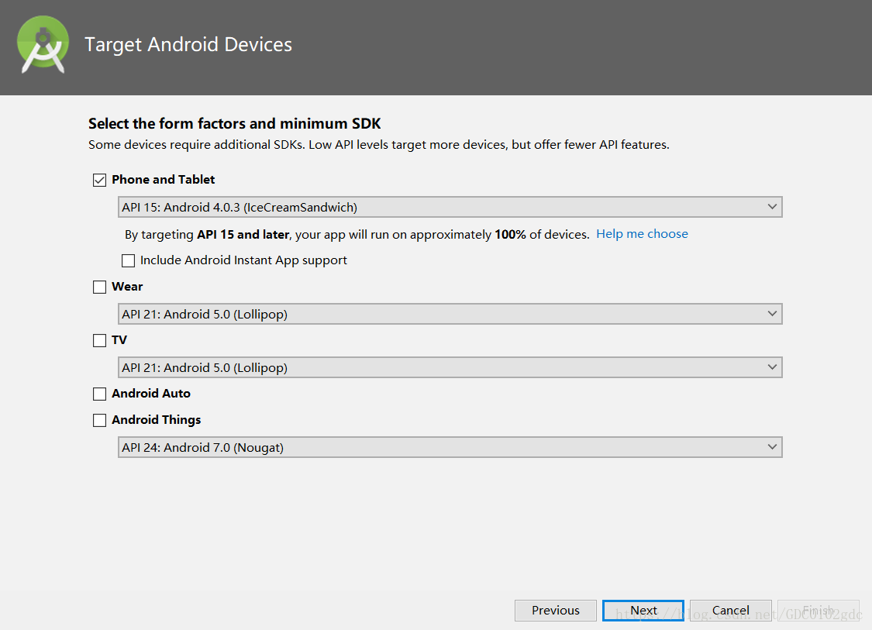Enable the Android Things checkbox
This screenshot has height=630, width=872.
click(99, 420)
